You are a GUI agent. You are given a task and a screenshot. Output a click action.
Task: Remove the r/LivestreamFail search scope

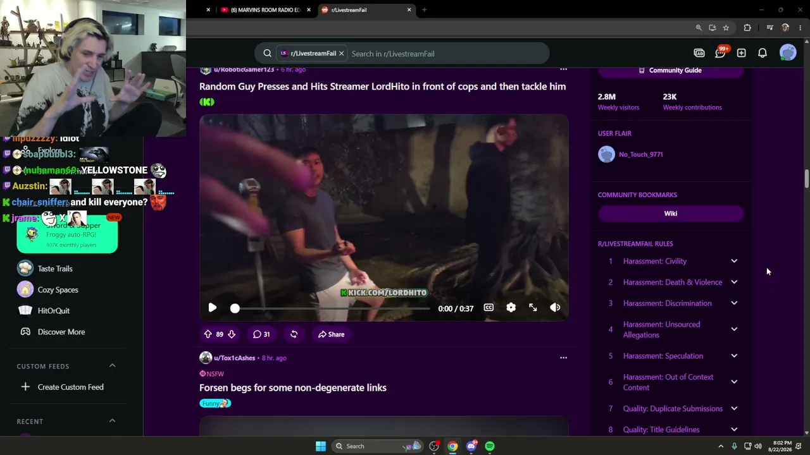click(x=341, y=54)
